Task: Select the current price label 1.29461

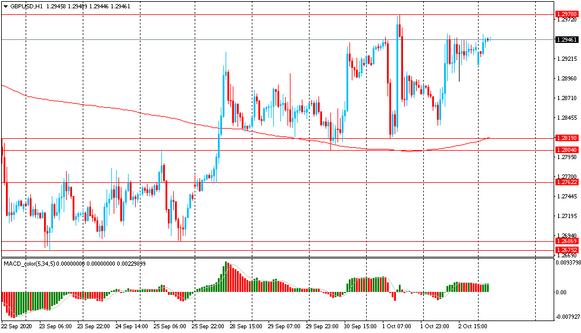Action: pyautogui.click(x=567, y=39)
